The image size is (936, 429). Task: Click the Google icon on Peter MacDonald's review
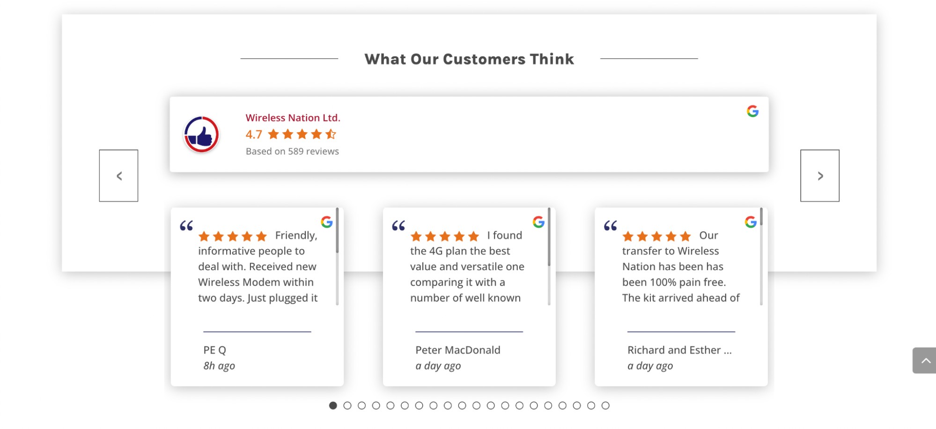click(x=538, y=222)
